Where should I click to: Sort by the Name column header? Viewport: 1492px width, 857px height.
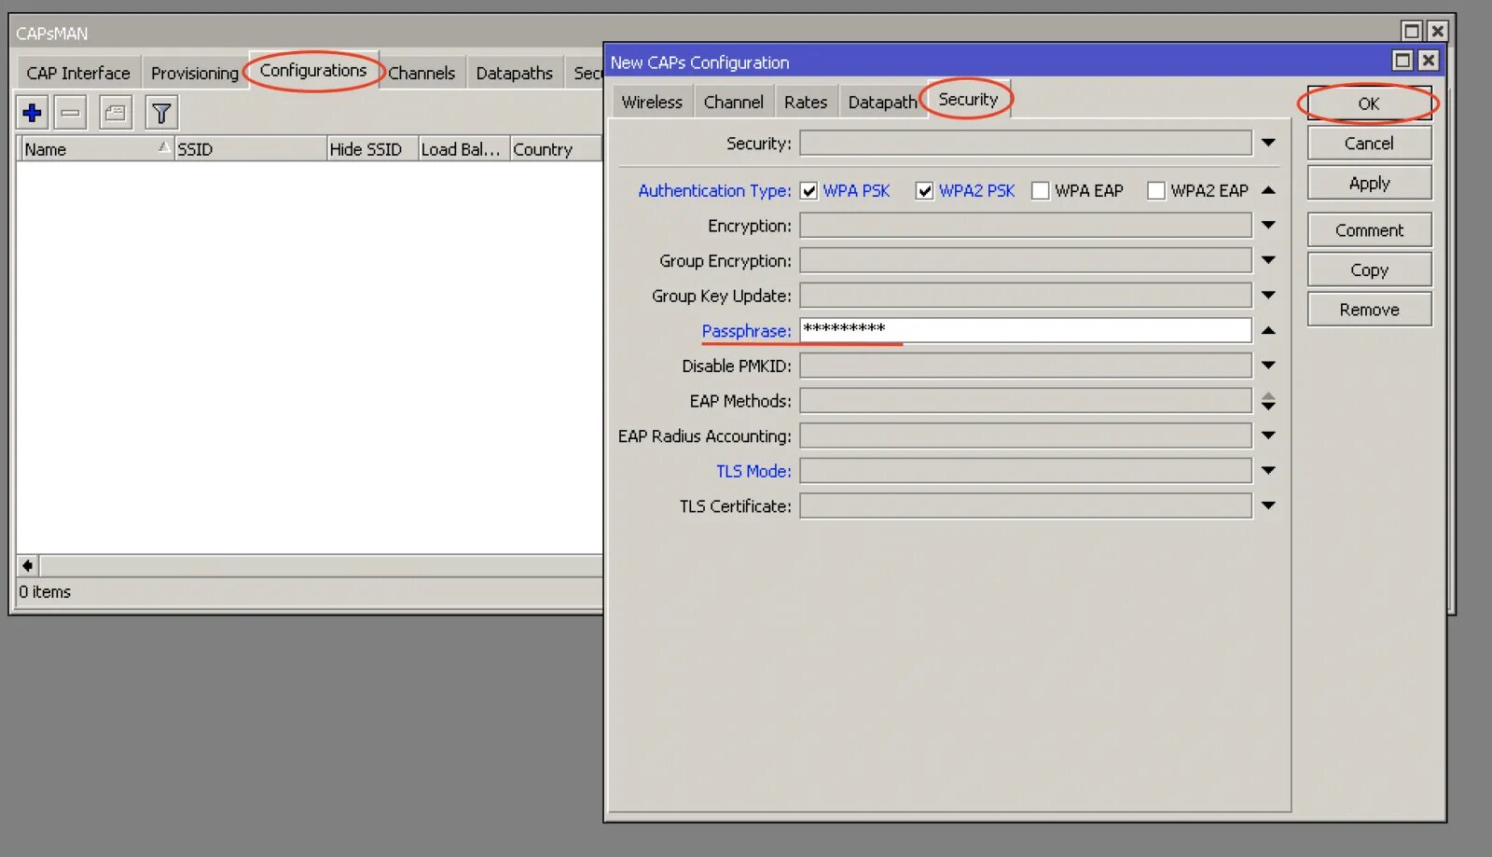[97, 149]
